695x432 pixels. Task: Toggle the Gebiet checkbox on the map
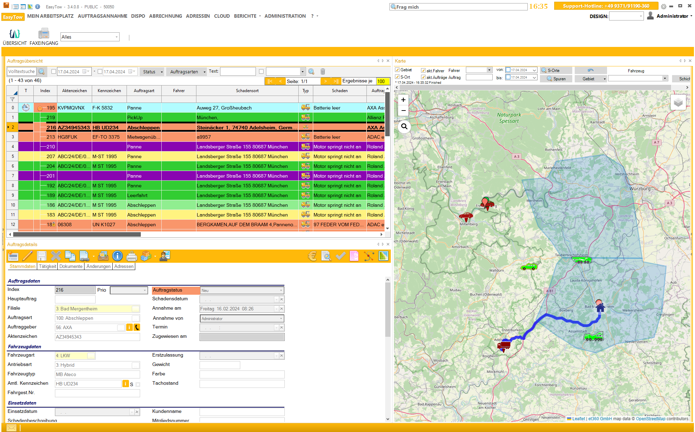pos(397,70)
